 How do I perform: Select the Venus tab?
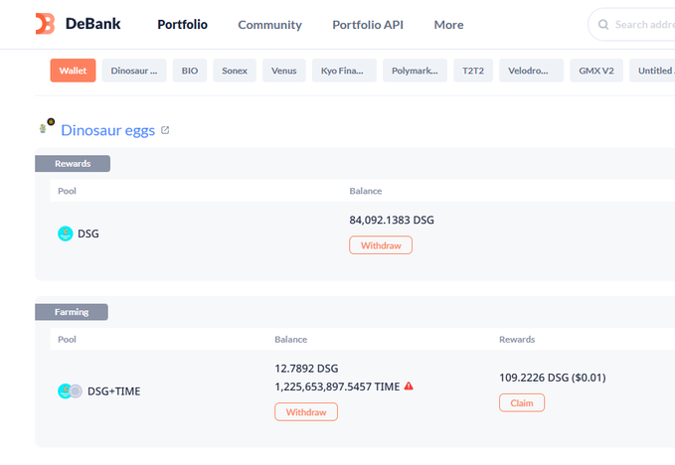(284, 71)
